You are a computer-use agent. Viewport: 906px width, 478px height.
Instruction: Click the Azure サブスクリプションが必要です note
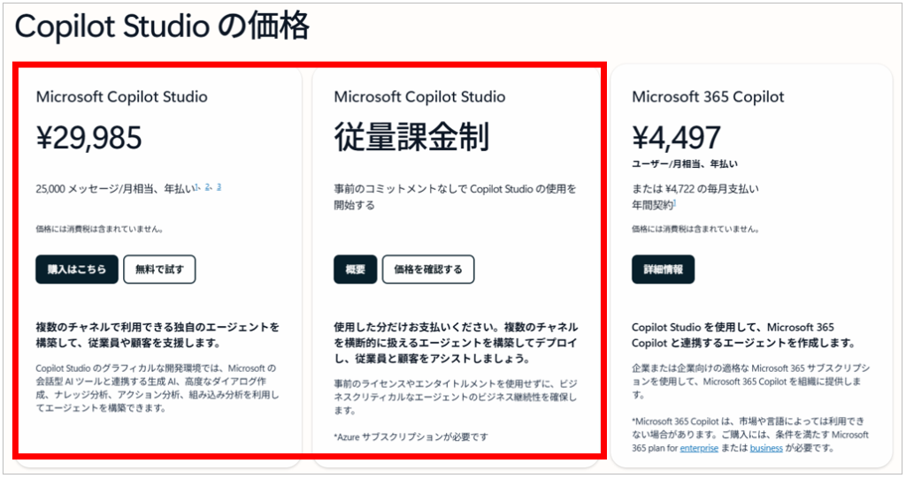point(411,437)
